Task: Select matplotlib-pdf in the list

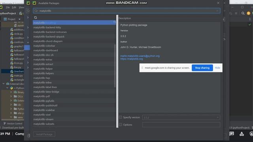Action: (x=74, y=96)
